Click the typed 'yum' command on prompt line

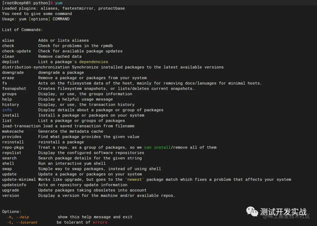point(59,3)
